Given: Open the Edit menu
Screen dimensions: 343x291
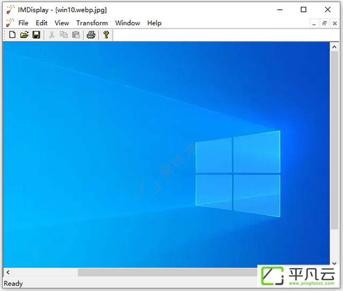Looking at the screenshot, I should (x=42, y=23).
